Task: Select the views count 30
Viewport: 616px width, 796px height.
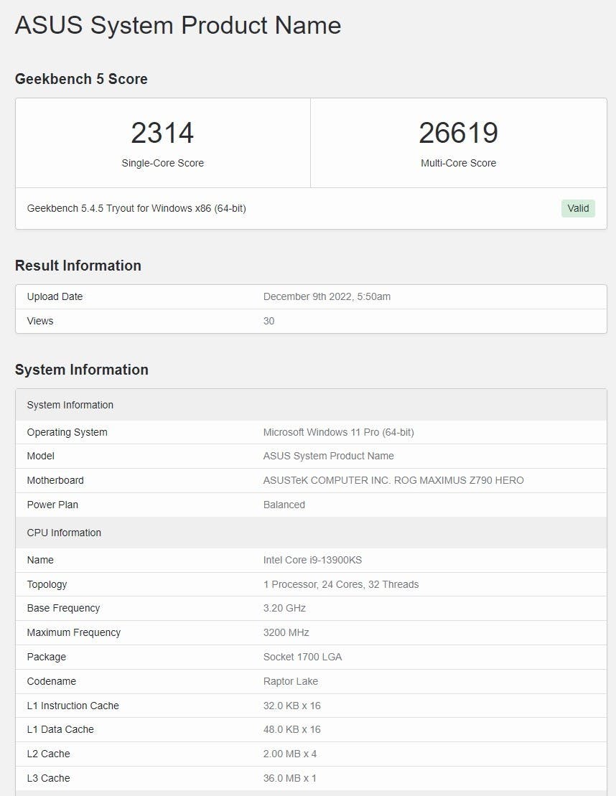Action: tap(269, 321)
